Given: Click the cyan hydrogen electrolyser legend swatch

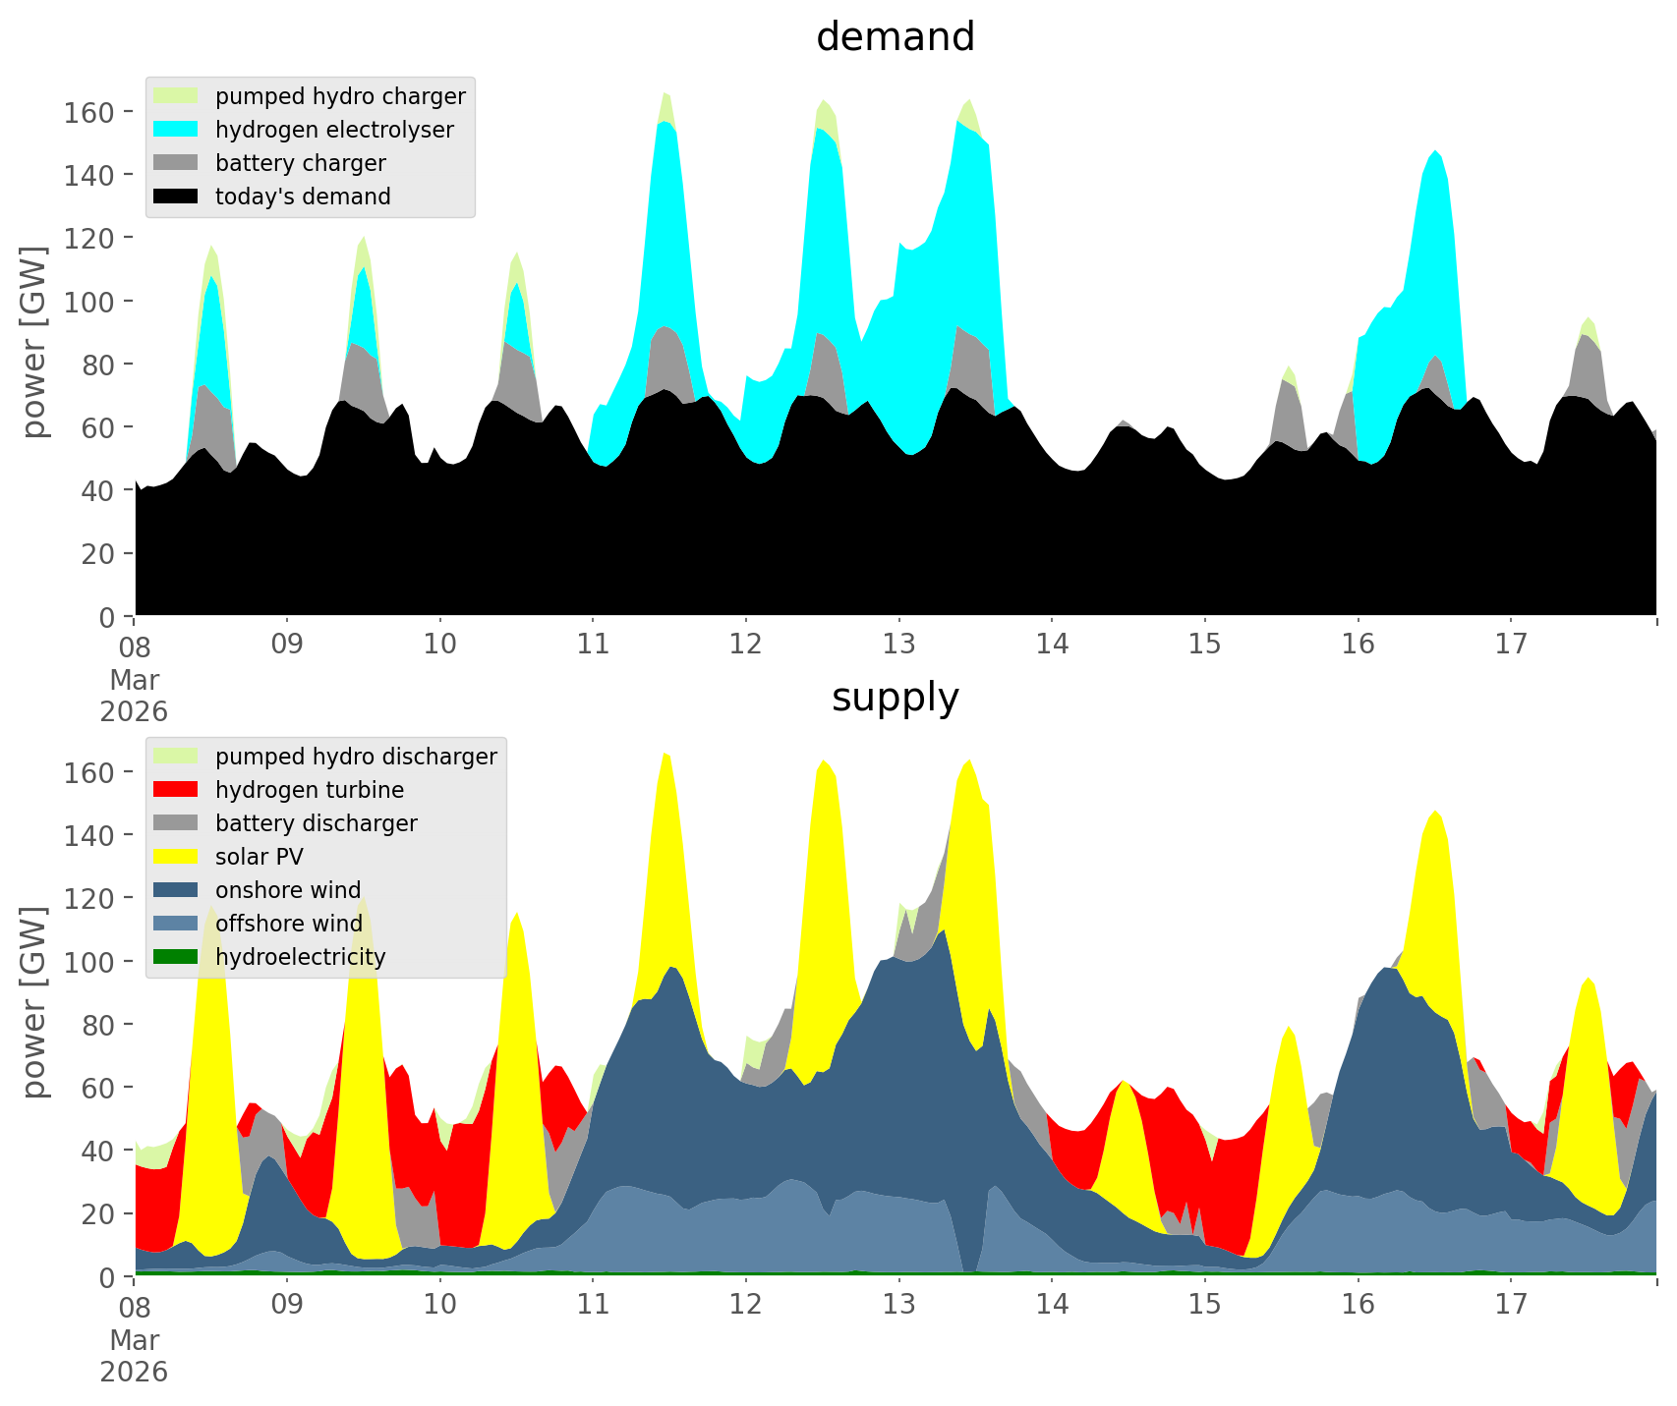Looking at the screenshot, I should 176,130.
